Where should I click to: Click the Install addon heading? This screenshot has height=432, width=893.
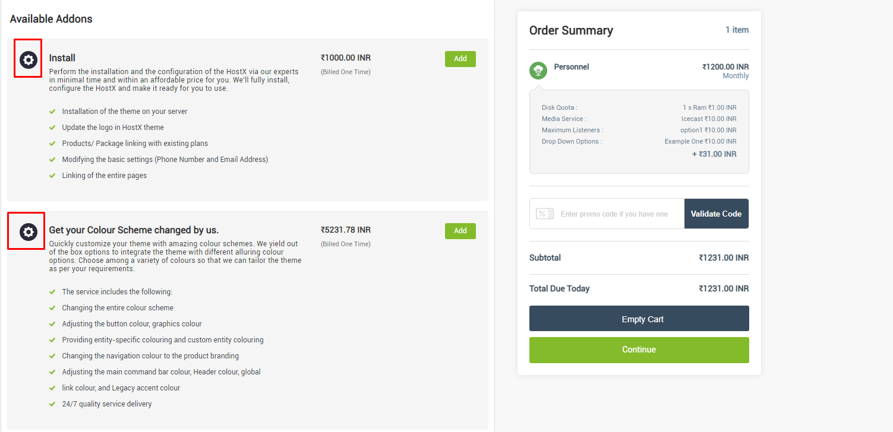[62, 58]
